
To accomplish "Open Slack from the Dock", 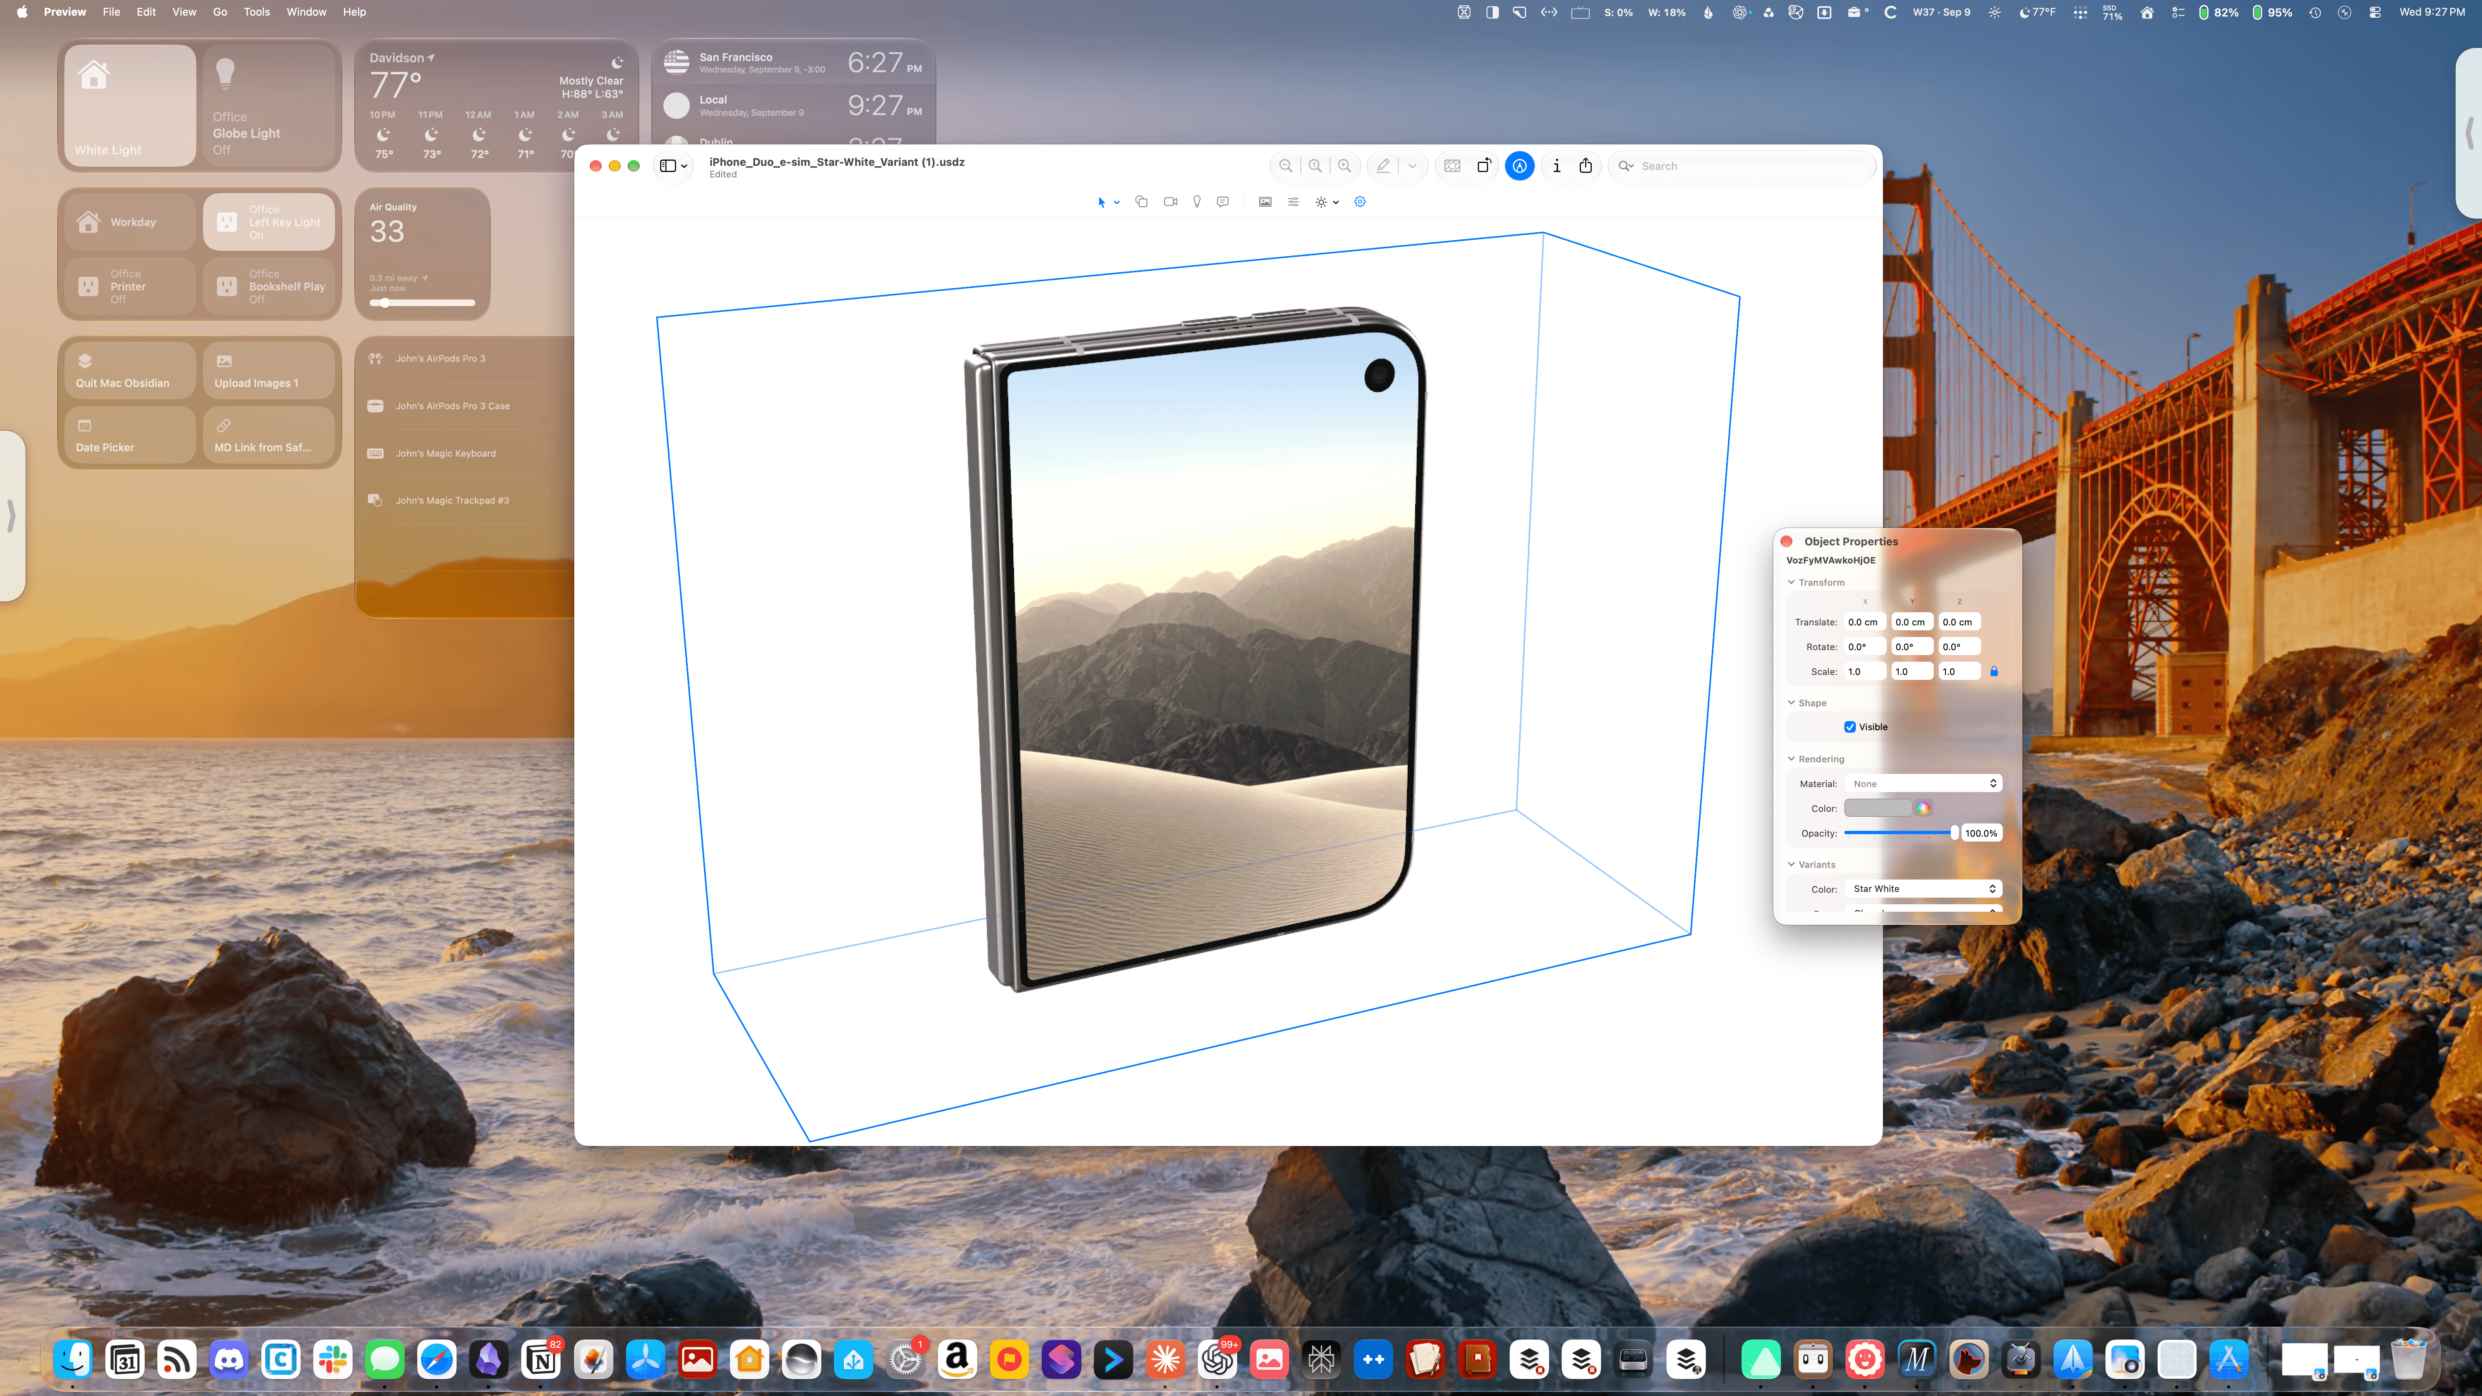I will point(333,1359).
